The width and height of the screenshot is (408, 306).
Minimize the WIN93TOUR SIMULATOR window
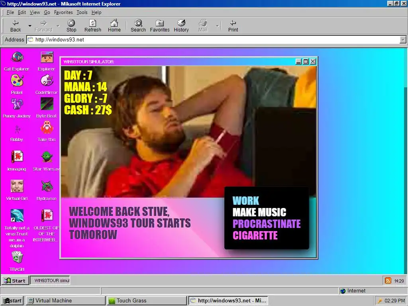[x=299, y=62]
